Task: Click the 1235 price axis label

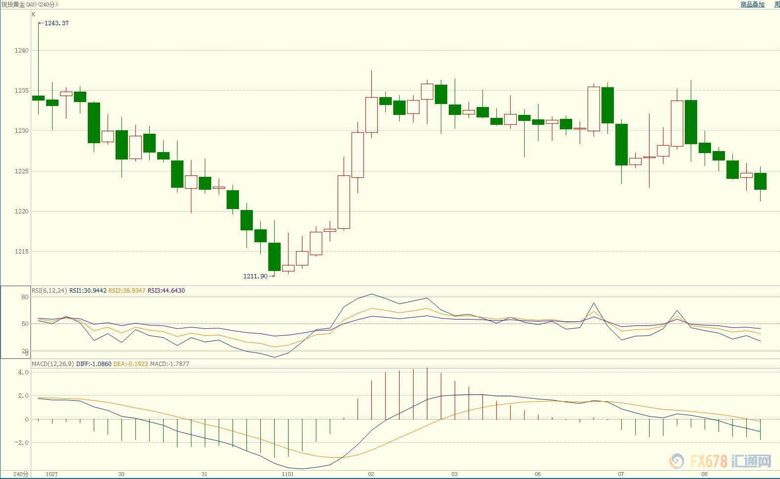Action: 22,91
